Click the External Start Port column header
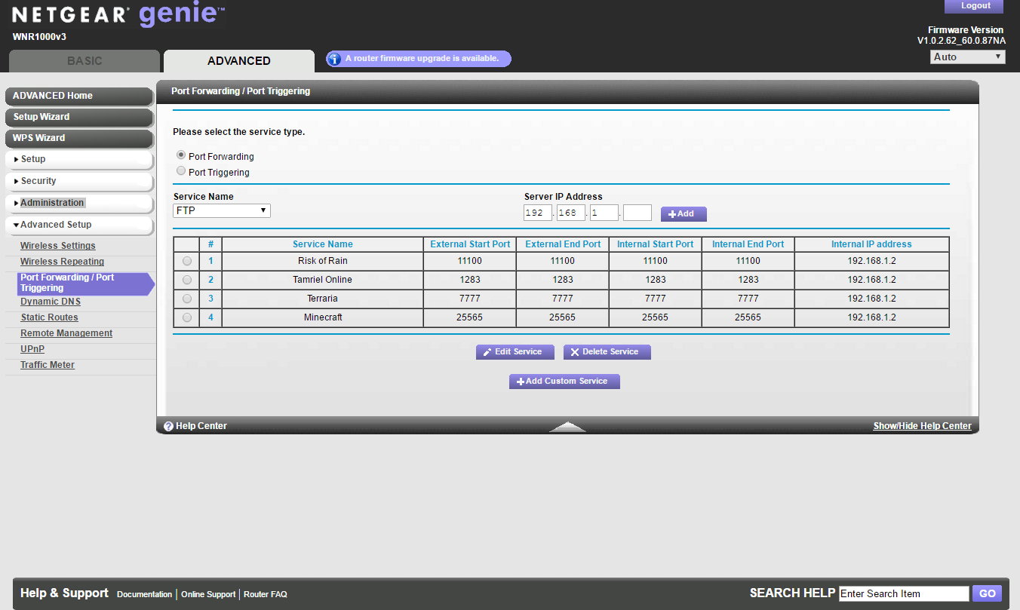 point(470,244)
